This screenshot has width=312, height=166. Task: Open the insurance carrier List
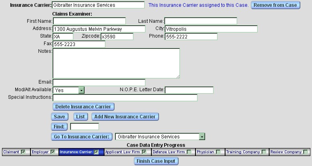tap(81, 116)
